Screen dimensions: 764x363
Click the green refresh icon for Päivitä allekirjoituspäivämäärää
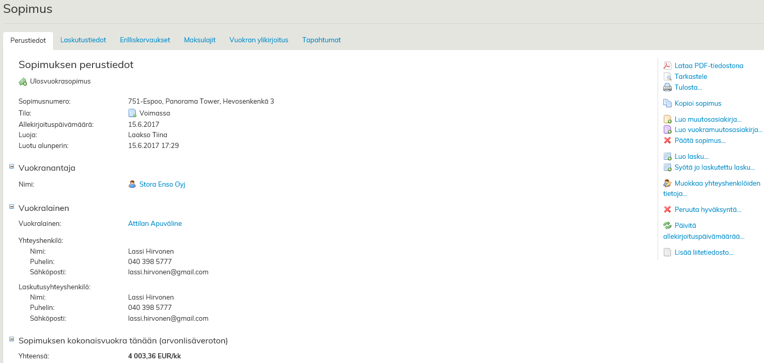(x=667, y=225)
